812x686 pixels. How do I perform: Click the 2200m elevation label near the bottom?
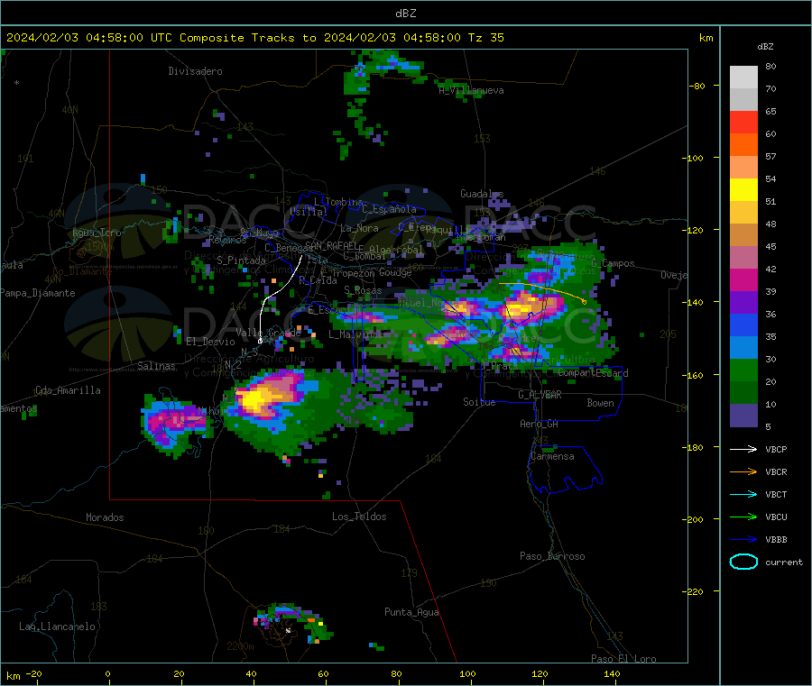[240, 646]
